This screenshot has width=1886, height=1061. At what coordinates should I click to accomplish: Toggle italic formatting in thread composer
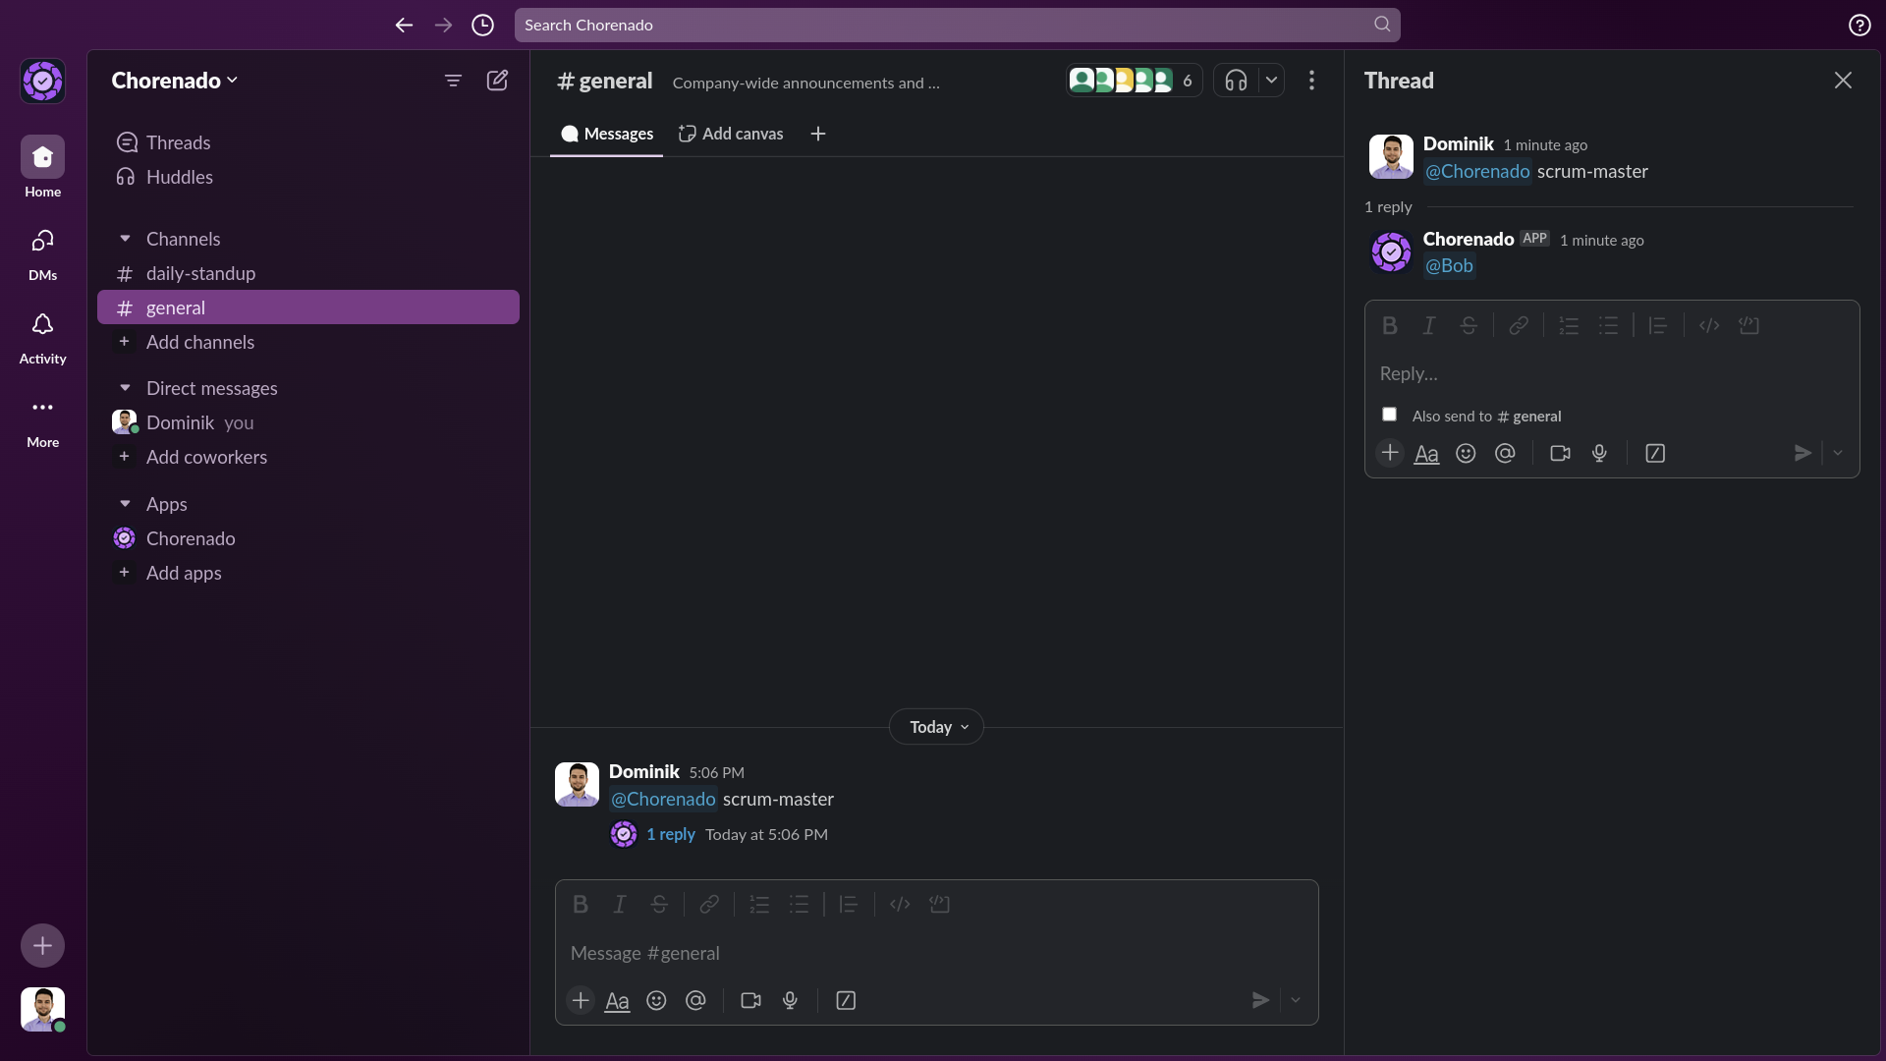point(1429,325)
